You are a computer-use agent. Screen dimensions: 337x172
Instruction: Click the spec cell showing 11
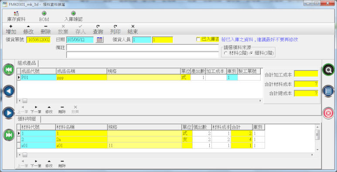pos(144,146)
